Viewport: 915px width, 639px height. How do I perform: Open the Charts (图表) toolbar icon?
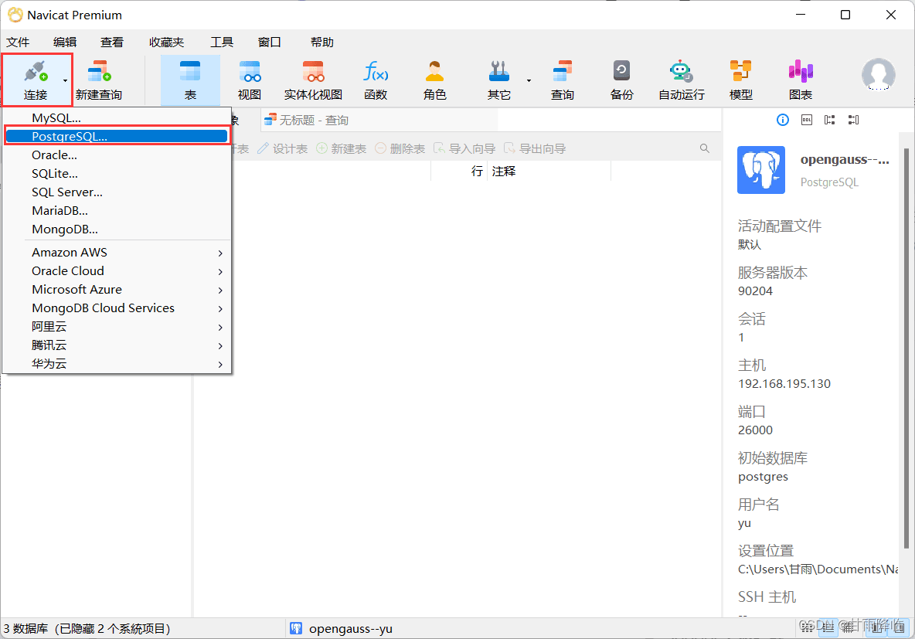[801, 80]
